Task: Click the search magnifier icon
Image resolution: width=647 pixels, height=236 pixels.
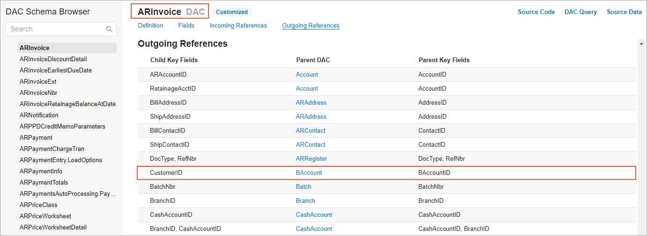Action: click(109, 29)
